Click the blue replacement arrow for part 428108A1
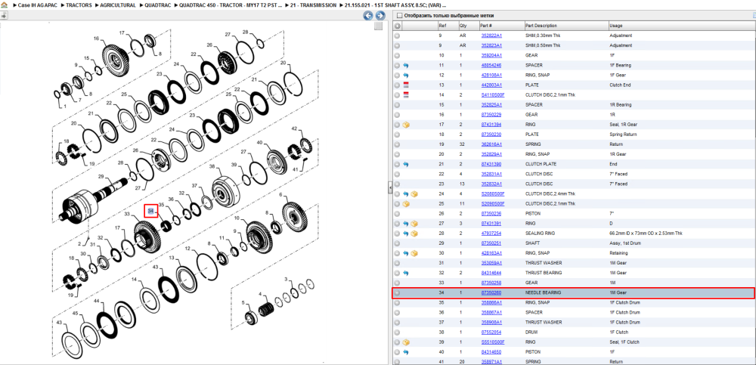The width and height of the screenshot is (756, 365). click(x=406, y=76)
